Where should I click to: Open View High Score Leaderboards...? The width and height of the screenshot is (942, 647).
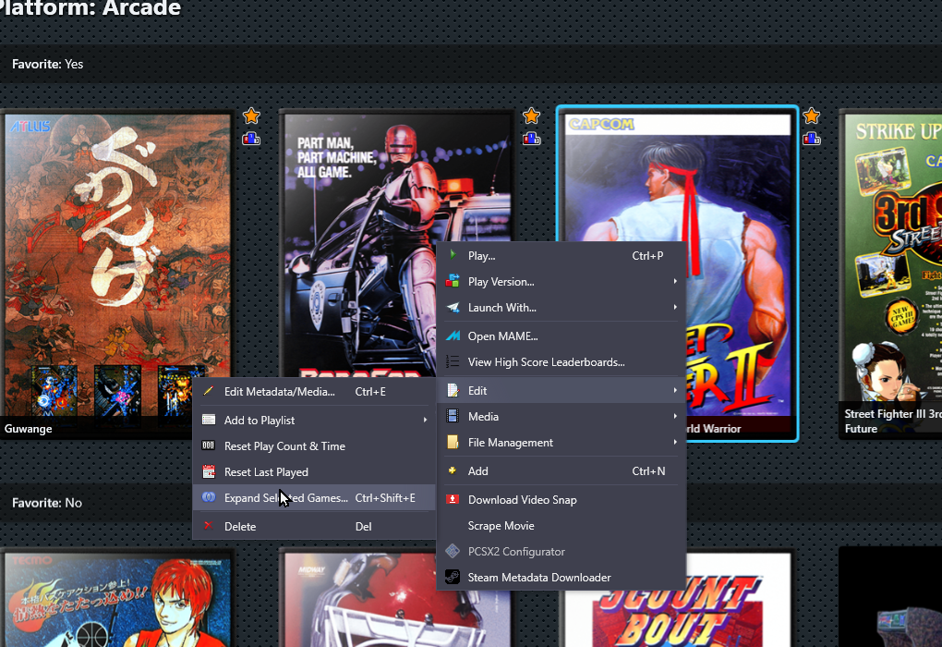pos(562,362)
